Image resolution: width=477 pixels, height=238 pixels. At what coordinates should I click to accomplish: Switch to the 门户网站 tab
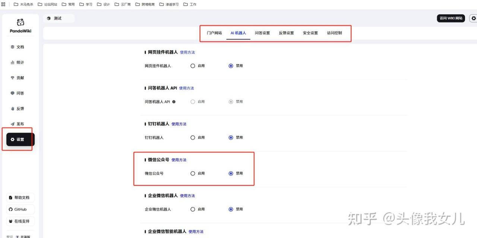pos(214,33)
